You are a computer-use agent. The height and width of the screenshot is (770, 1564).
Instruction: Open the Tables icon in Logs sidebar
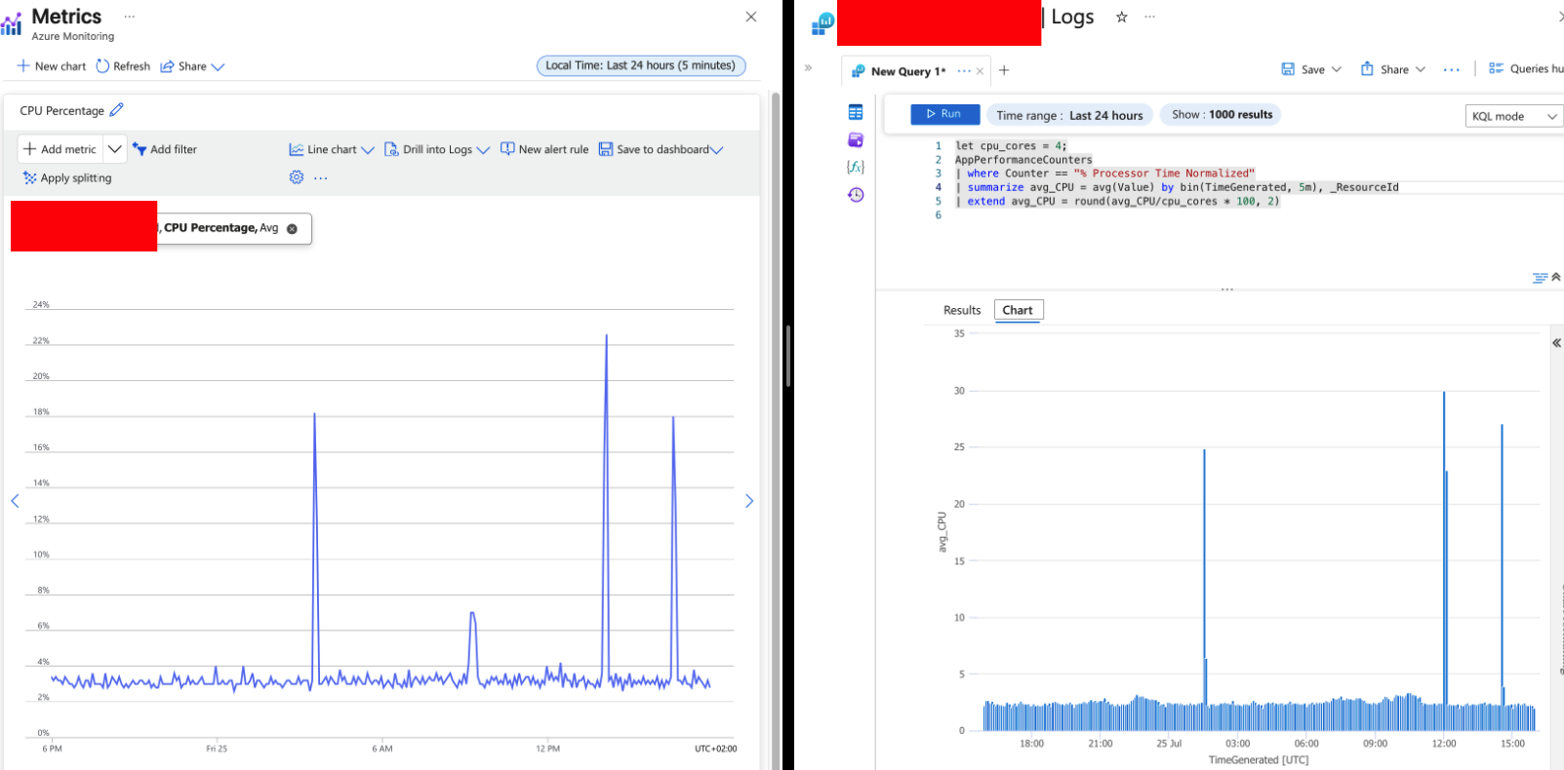(x=856, y=112)
